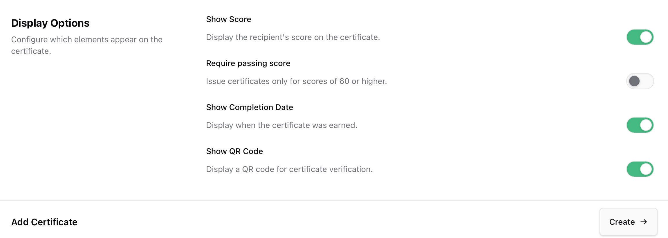This screenshot has height=238, width=668.
Task: Click the completion date description text
Action: point(282,125)
